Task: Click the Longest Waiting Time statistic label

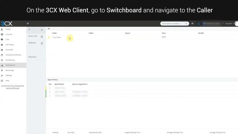Action: (132, 133)
